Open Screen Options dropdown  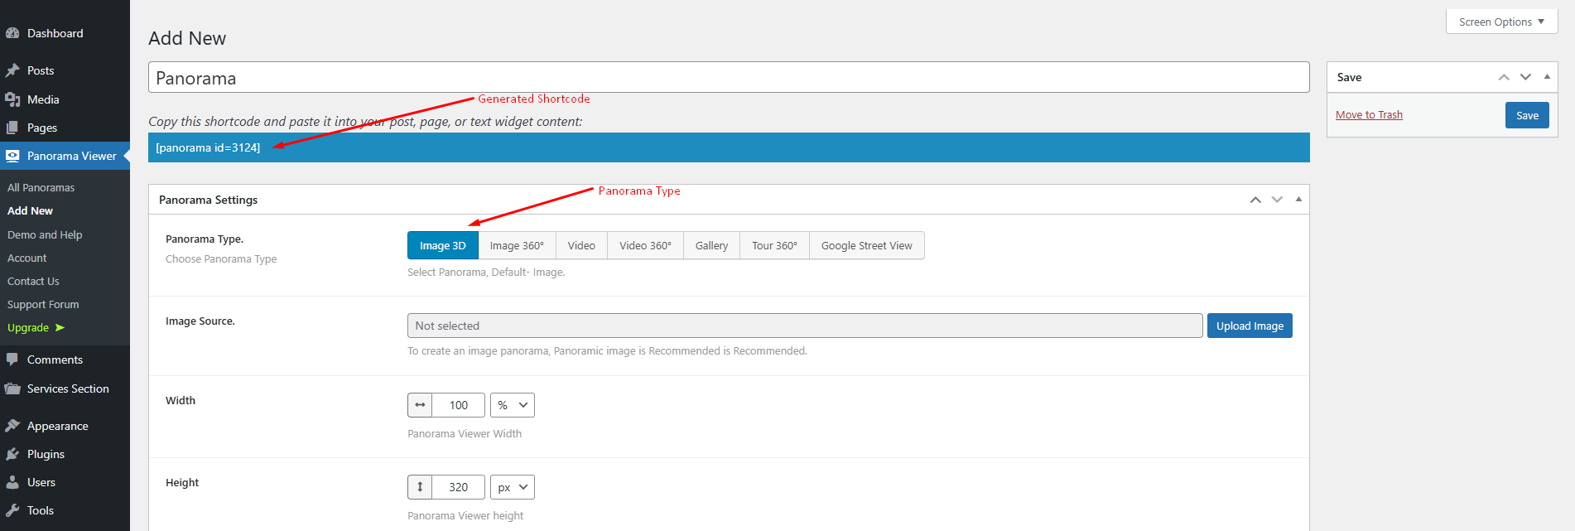coord(1501,22)
